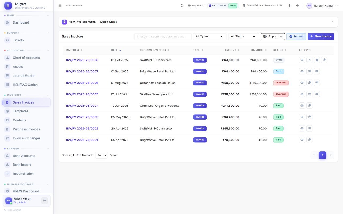Duplicate the UrbanKart Fashion House invoice

point(309,83)
